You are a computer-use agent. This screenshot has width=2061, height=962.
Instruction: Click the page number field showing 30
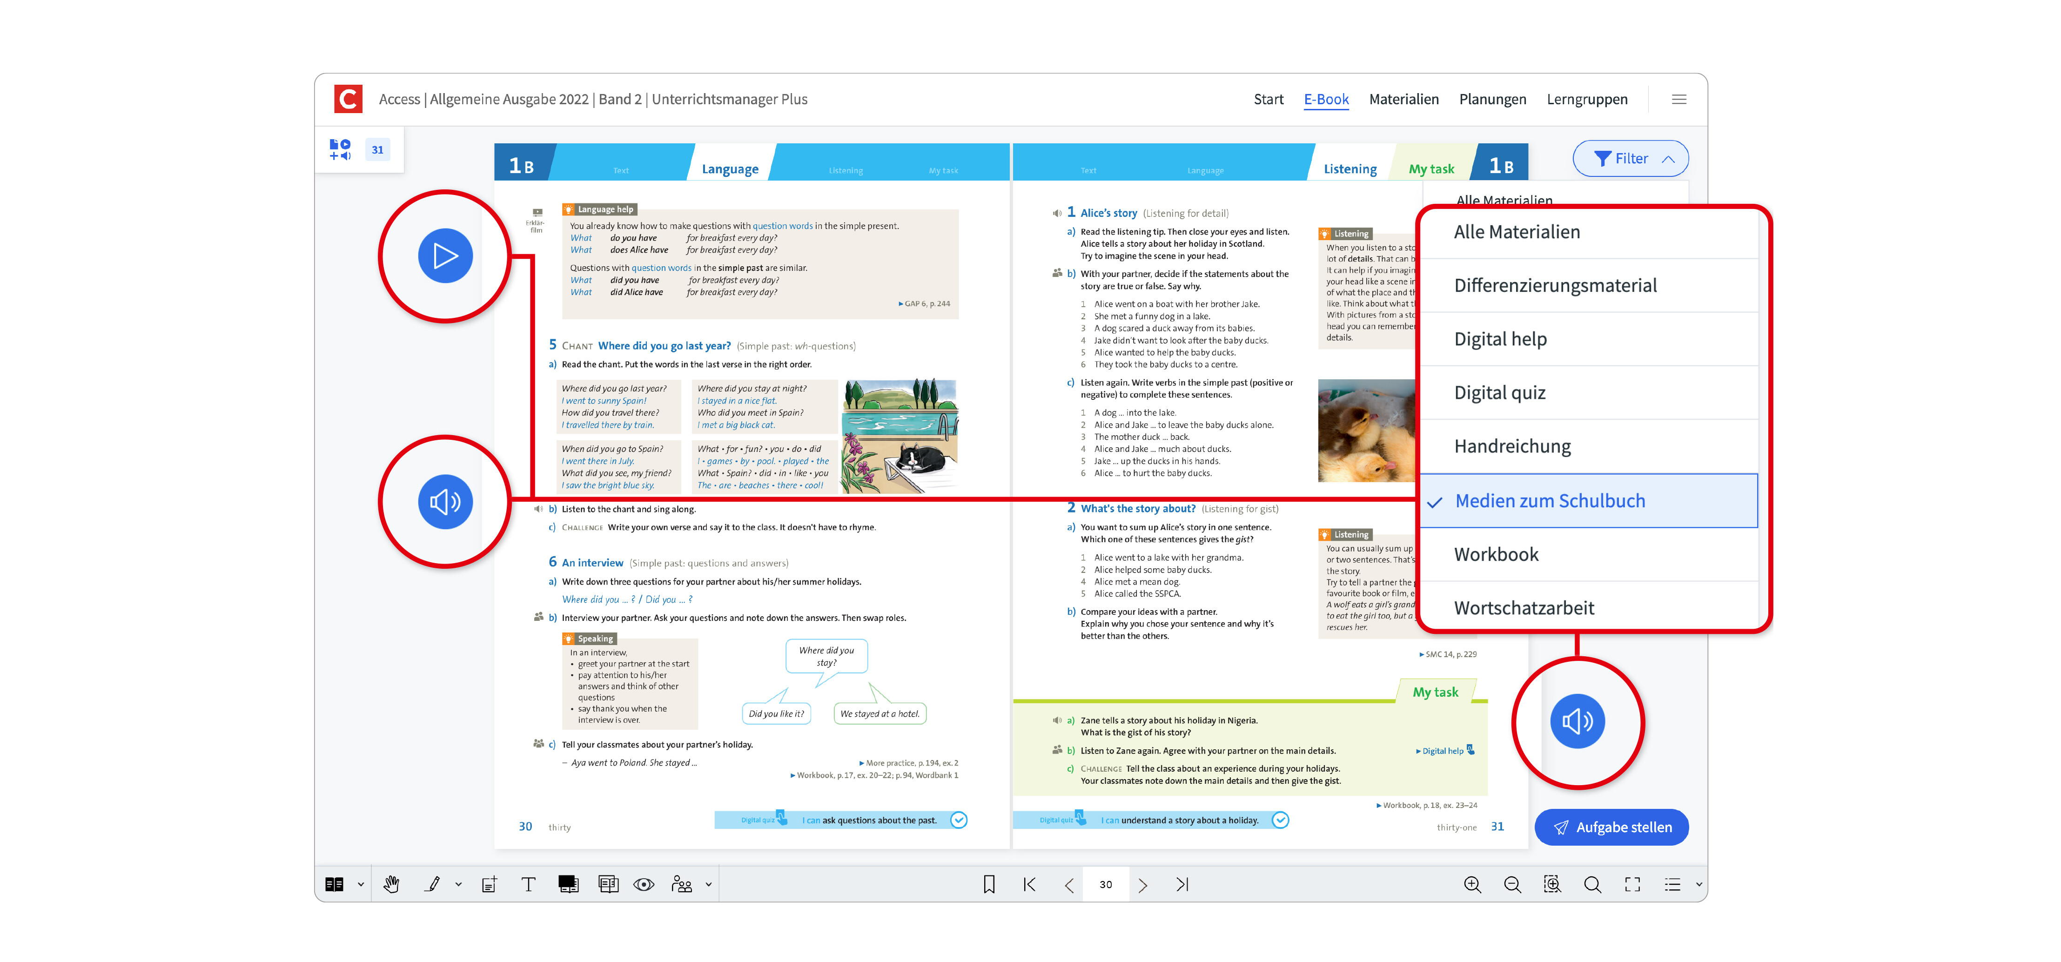pyautogui.click(x=1106, y=884)
